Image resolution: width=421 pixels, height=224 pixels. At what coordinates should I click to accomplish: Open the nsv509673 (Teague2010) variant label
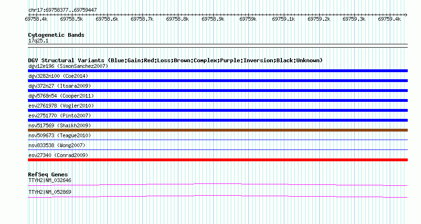pyautogui.click(x=60, y=135)
